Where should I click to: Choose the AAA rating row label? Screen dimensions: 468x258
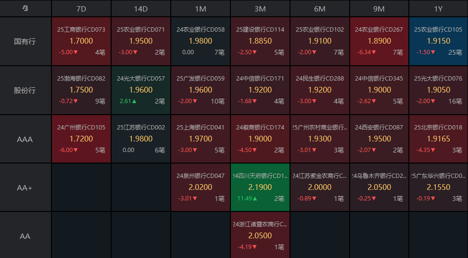(x=25, y=139)
